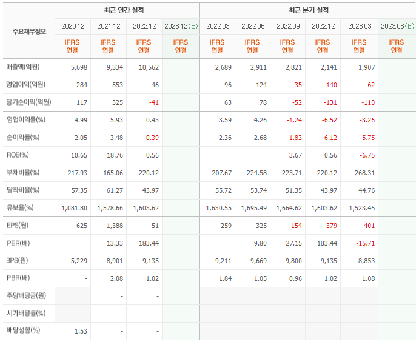Click the PER value -15.71
The image size is (419, 342).
[365, 243]
